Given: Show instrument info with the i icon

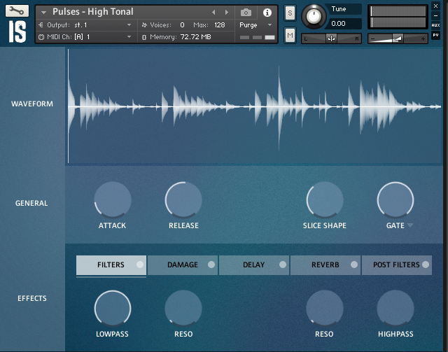Looking at the screenshot, I should 267,13.
